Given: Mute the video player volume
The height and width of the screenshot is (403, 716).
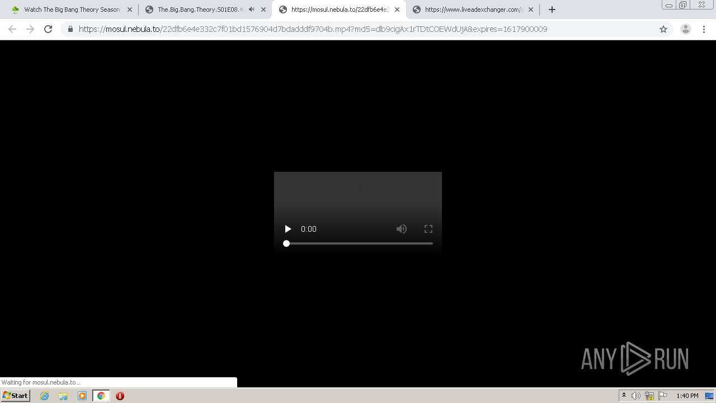Looking at the screenshot, I should tap(402, 229).
